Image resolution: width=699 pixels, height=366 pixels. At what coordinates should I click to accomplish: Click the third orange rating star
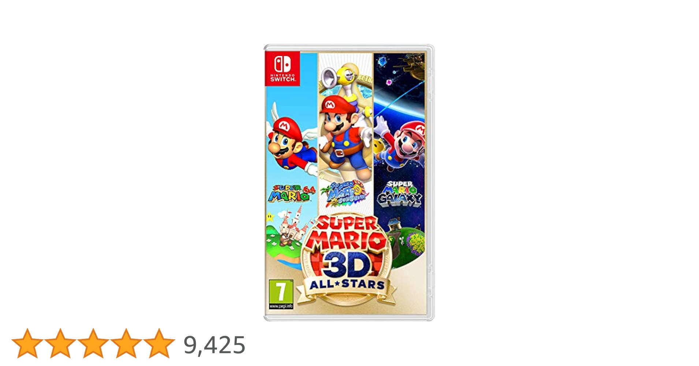(93, 343)
